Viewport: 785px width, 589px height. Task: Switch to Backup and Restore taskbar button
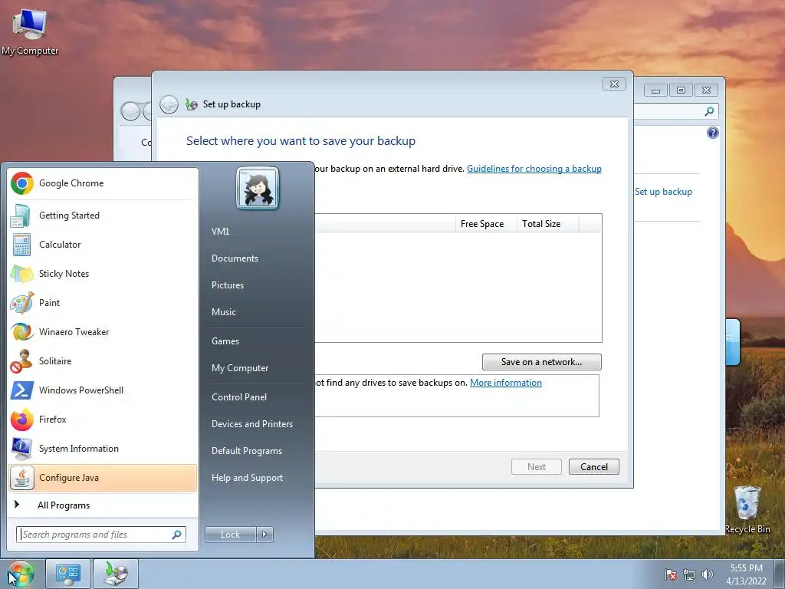116,574
